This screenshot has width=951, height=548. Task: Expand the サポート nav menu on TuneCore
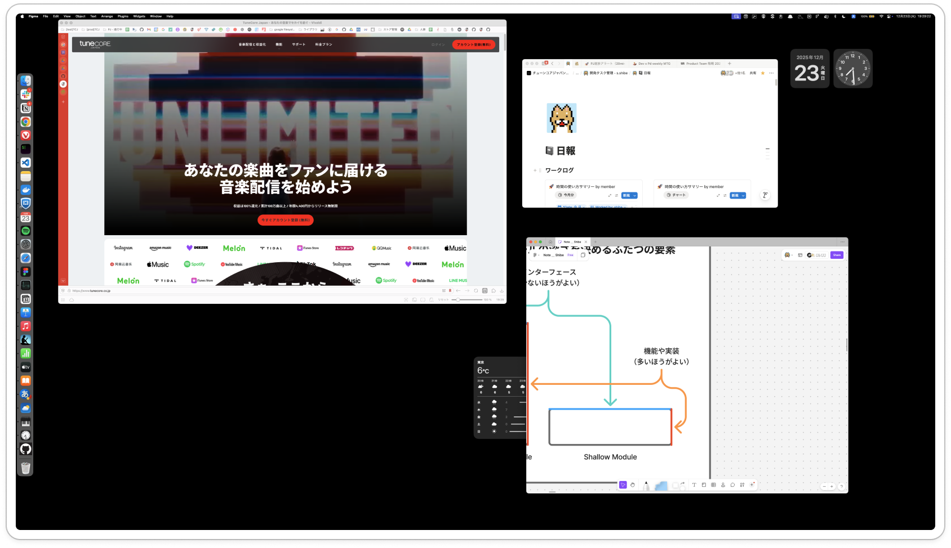[299, 44]
